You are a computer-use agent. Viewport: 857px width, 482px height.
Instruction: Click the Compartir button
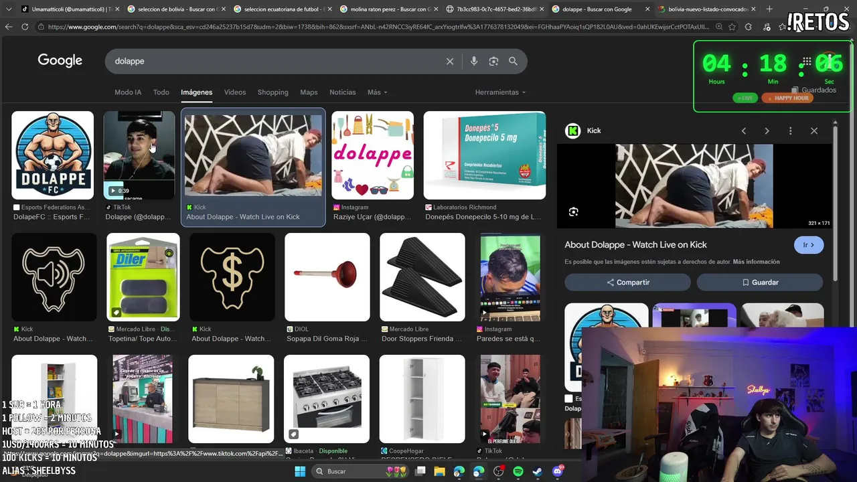[627, 283]
